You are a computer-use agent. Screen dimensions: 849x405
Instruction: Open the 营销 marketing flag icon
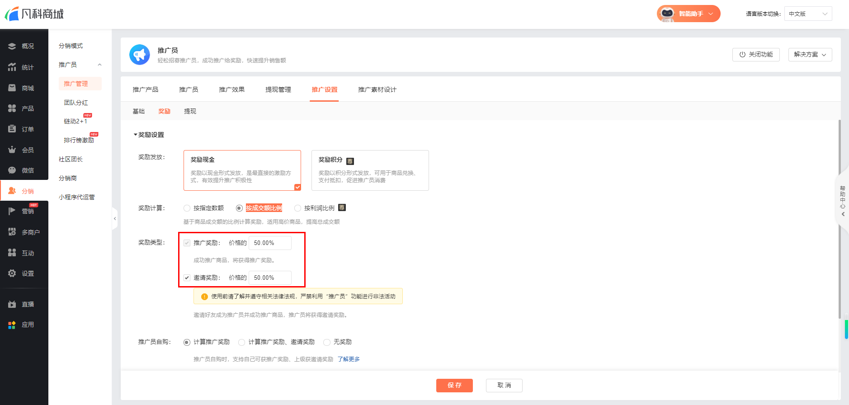point(12,211)
